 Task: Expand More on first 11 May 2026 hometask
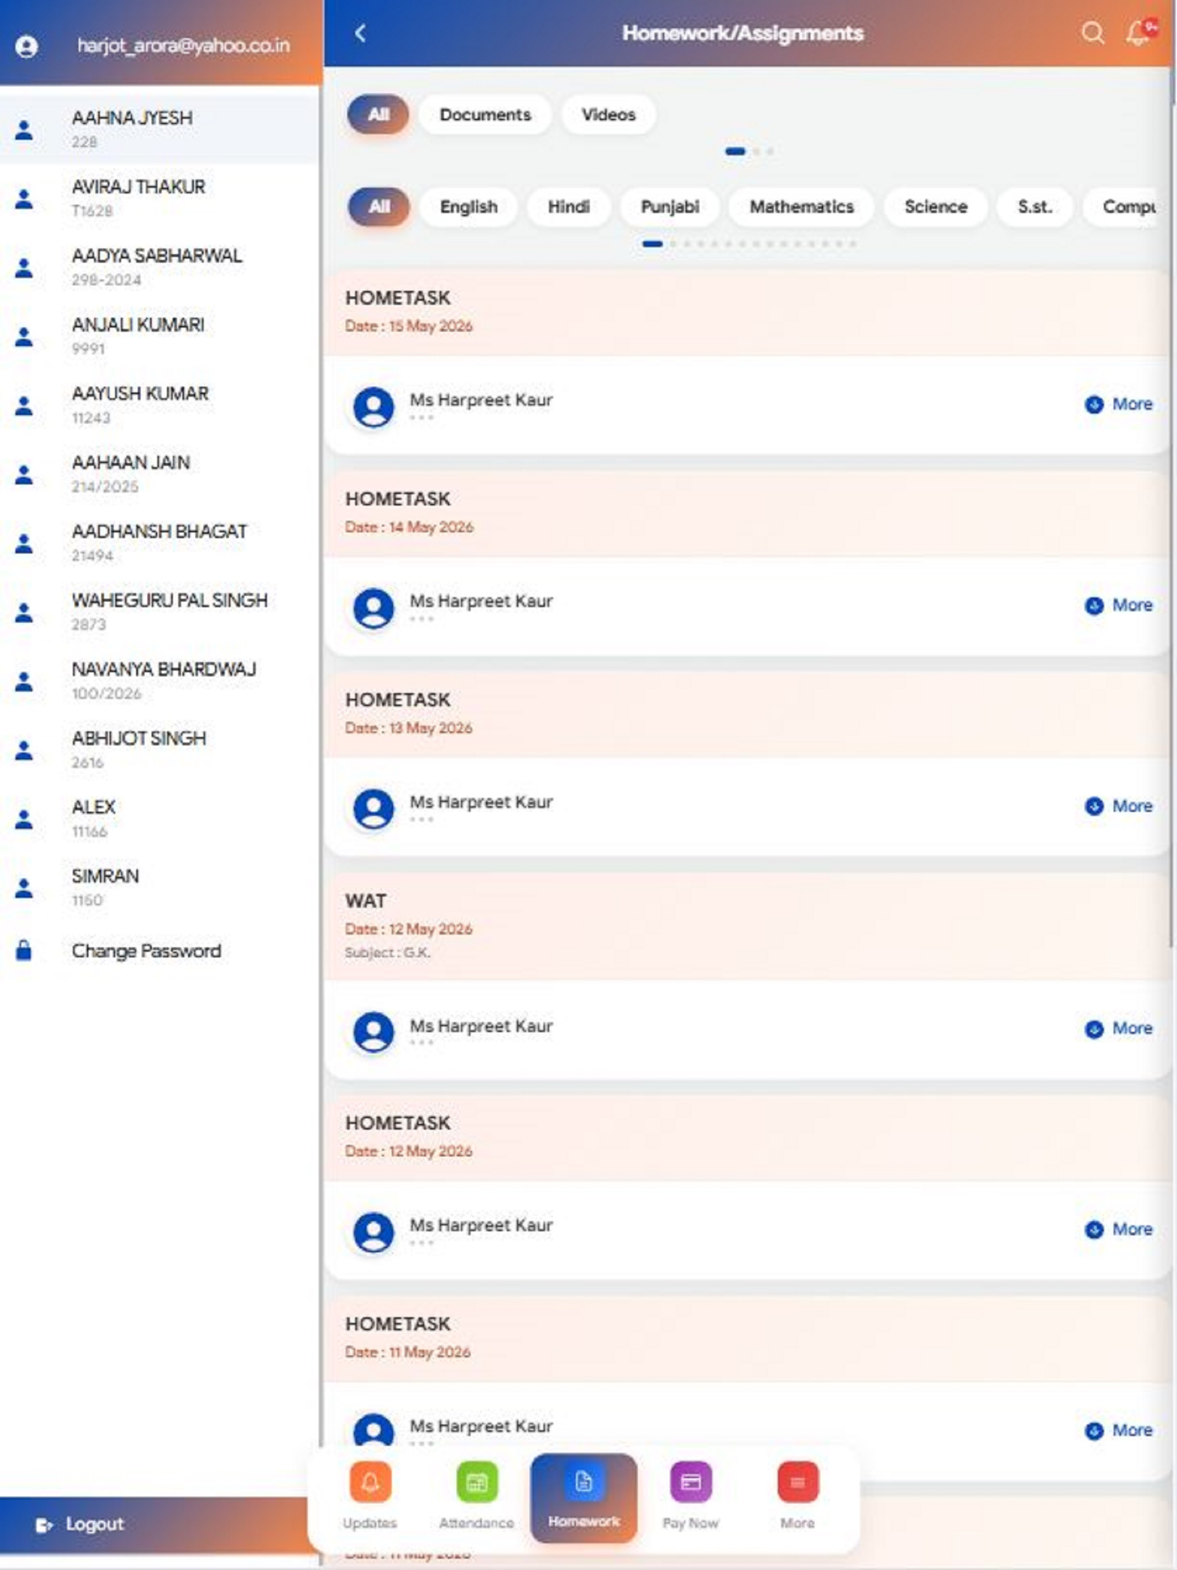click(x=1119, y=1430)
